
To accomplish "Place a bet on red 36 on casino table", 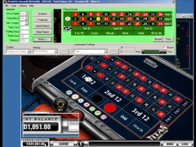I will [178, 99].
